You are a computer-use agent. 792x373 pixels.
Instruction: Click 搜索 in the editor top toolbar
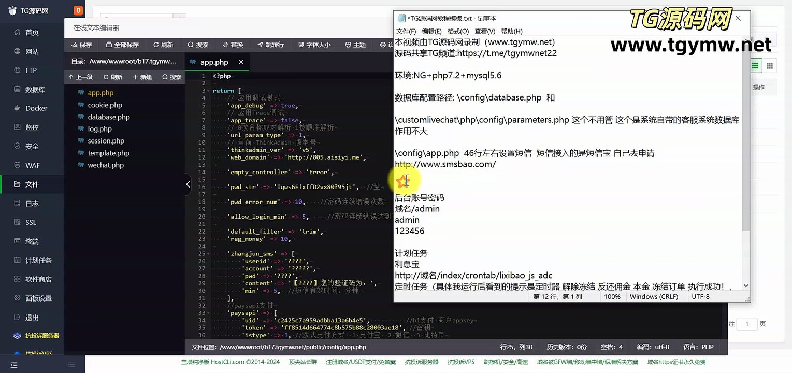(198, 45)
